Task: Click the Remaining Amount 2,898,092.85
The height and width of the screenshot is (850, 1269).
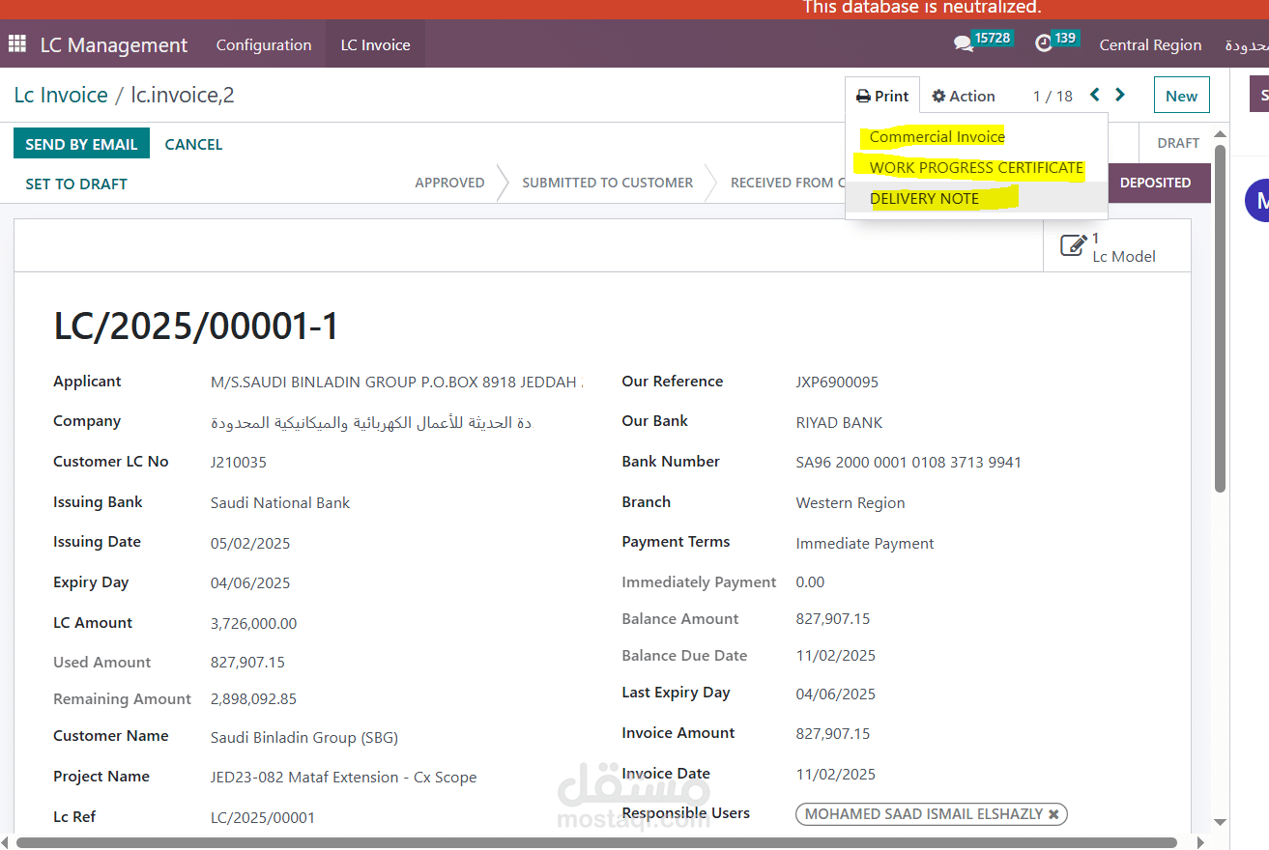Action: click(253, 698)
